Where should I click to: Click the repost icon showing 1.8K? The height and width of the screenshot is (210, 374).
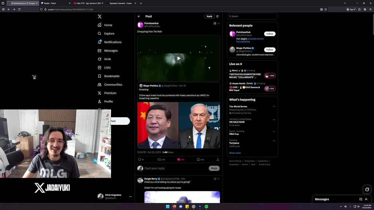coord(161,160)
